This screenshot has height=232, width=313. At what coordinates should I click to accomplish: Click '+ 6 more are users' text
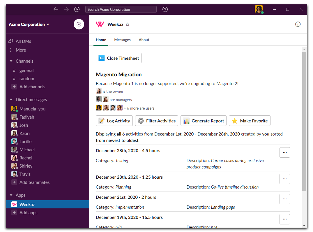coord(139,108)
